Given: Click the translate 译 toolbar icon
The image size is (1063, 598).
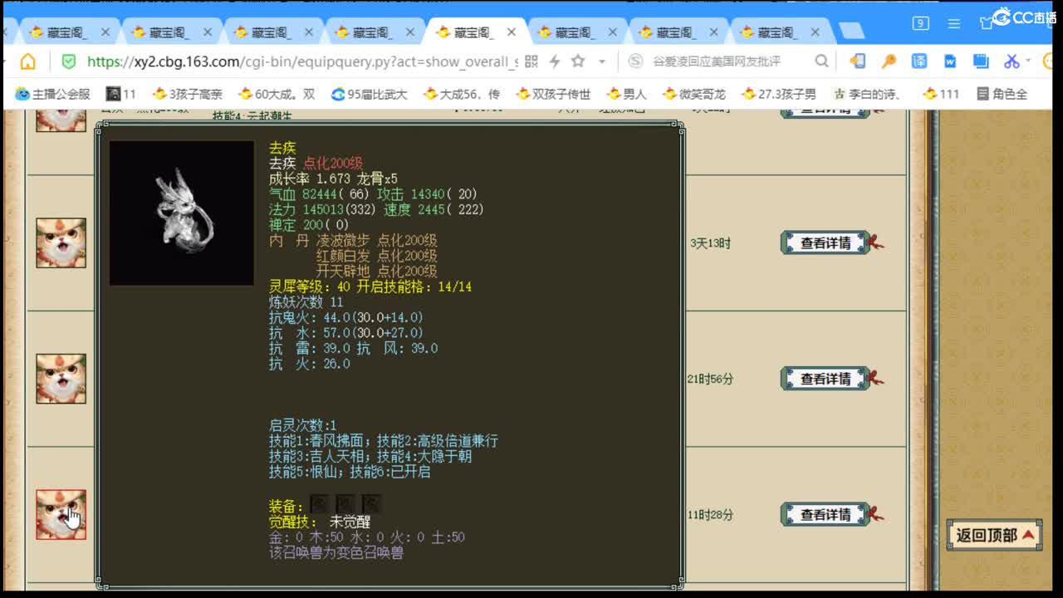Looking at the screenshot, I should point(919,61).
